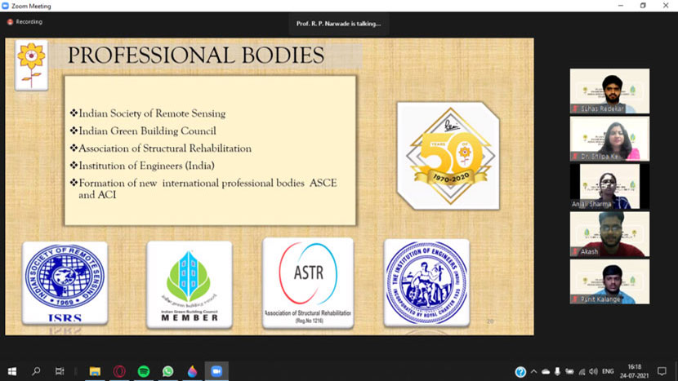Open Spotify from the taskbar
Image resolution: width=678 pixels, height=381 pixels.
[x=144, y=371]
